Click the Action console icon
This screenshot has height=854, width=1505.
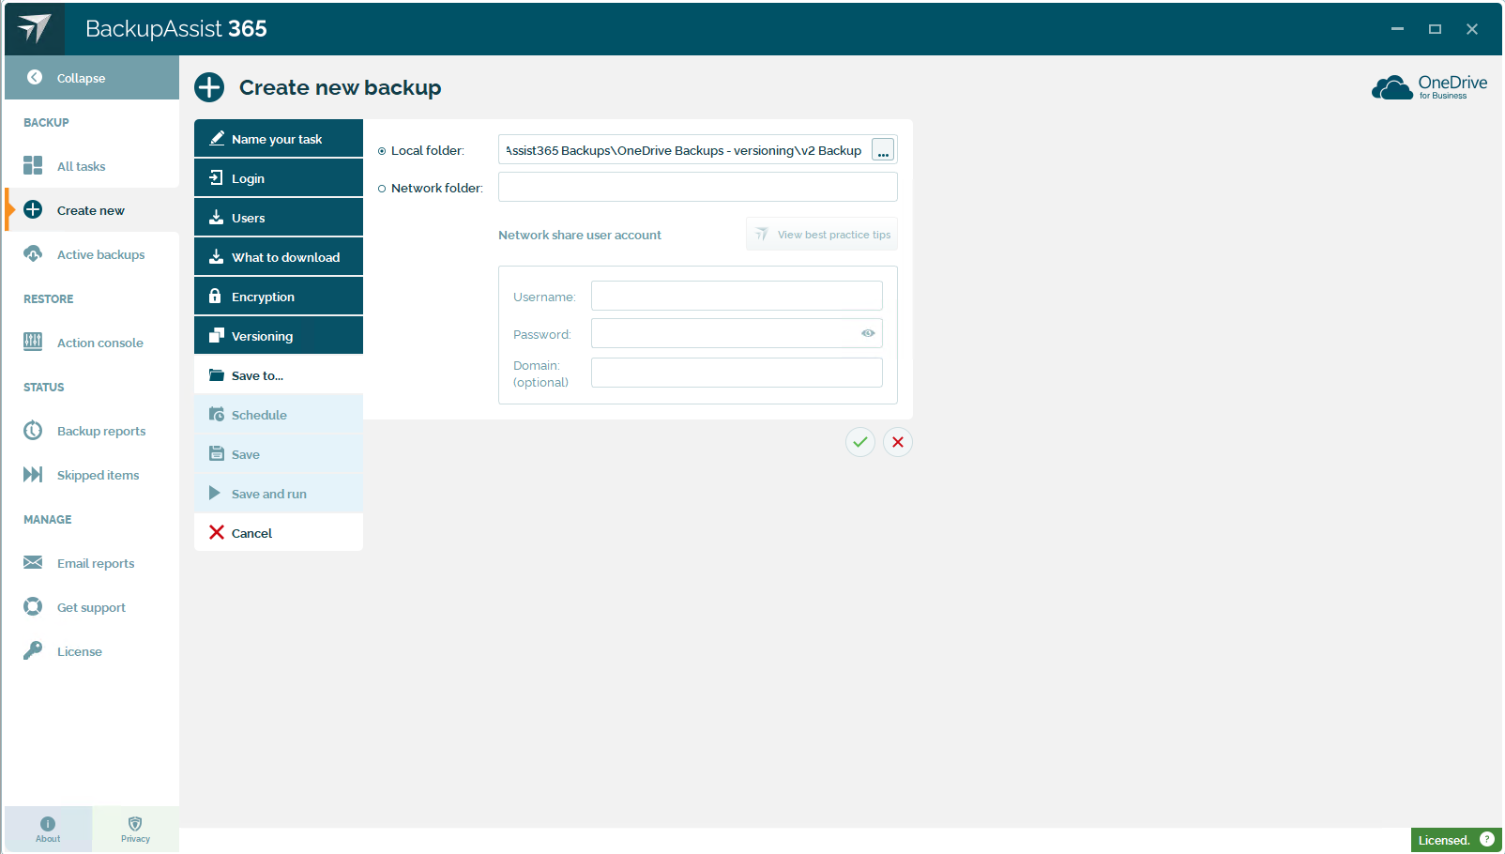pyautogui.click(x=33, y=342)
